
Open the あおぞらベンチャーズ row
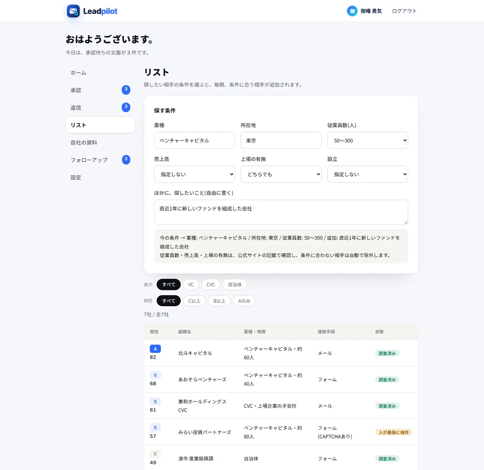point(281,379)
